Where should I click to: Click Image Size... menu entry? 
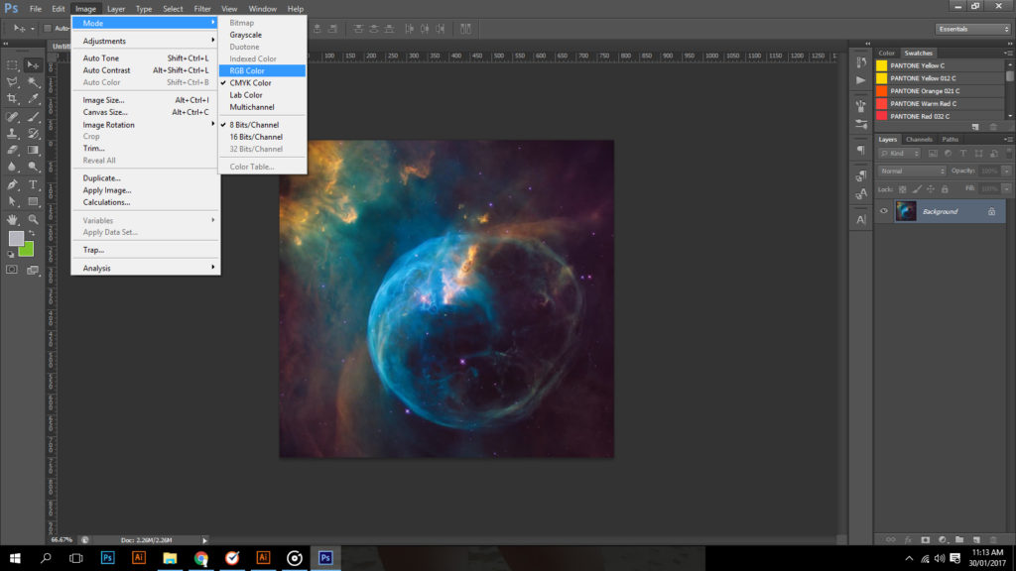[x=103, y=100]
